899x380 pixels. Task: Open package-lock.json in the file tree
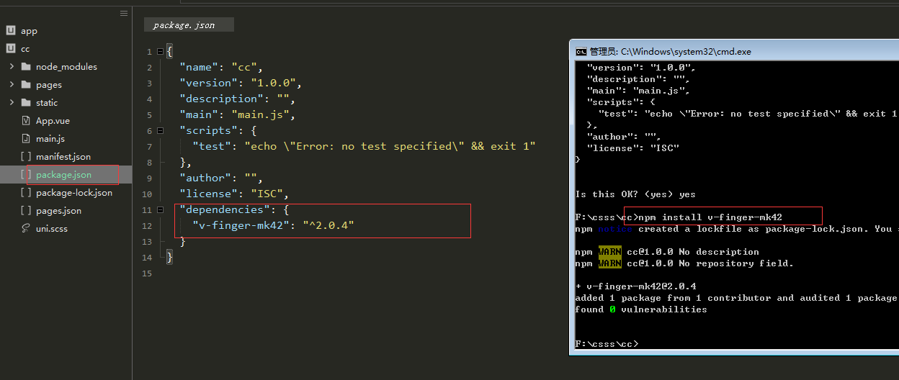[74, 193]
